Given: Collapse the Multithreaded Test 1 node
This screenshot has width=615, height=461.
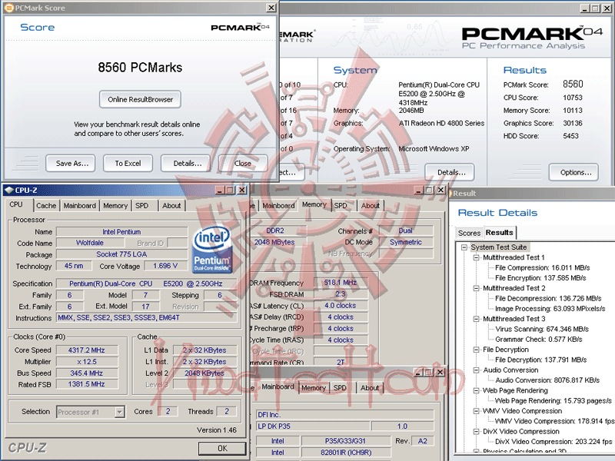Looking at the screenshot, I should pyautogui.click(x=476, y=257).
